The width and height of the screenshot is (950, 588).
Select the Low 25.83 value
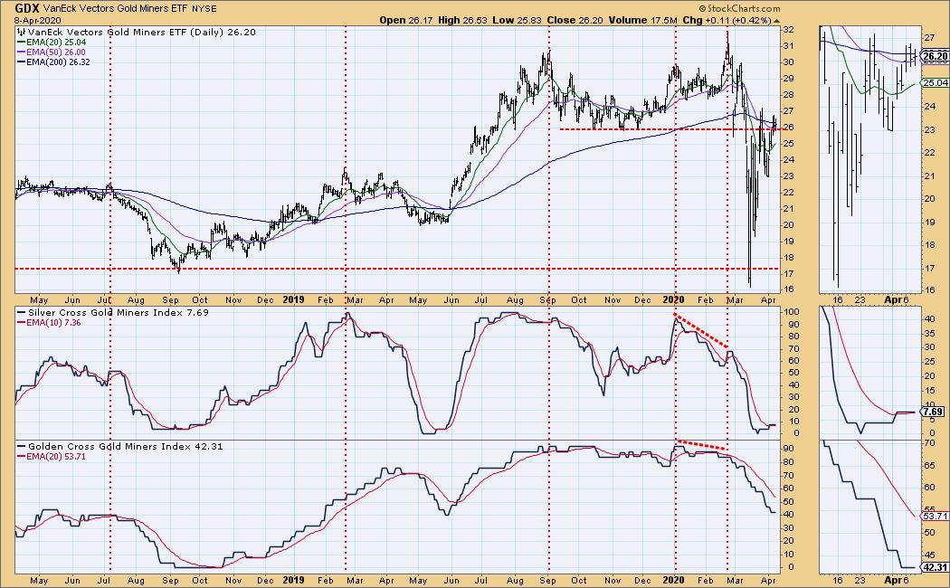(x=517, y=20)
